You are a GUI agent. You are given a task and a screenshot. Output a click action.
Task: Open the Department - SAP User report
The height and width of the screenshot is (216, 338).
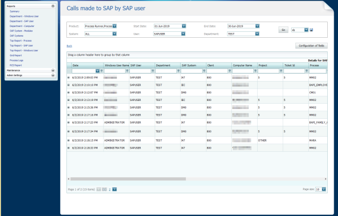22,21
